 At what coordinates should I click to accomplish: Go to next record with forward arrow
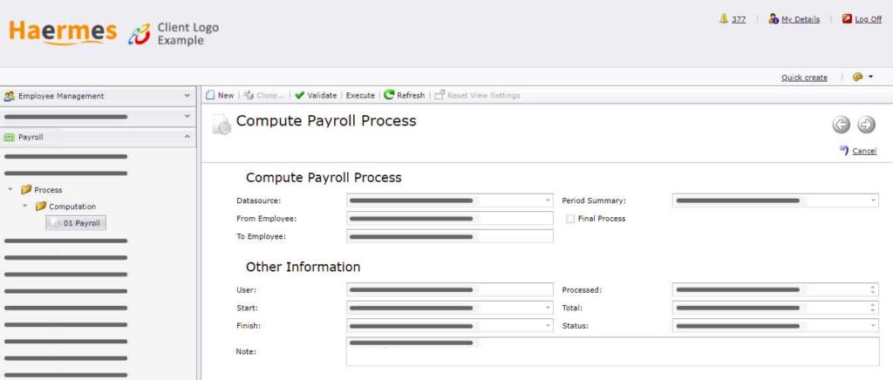click(866, 125)
